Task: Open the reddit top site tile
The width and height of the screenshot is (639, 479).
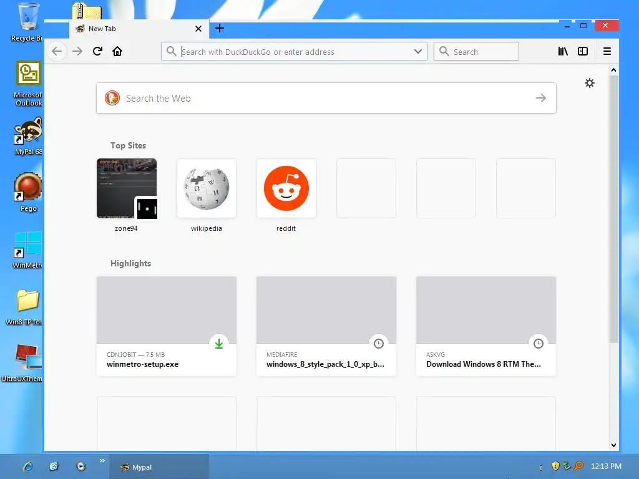Action: (x=286, y=188)
